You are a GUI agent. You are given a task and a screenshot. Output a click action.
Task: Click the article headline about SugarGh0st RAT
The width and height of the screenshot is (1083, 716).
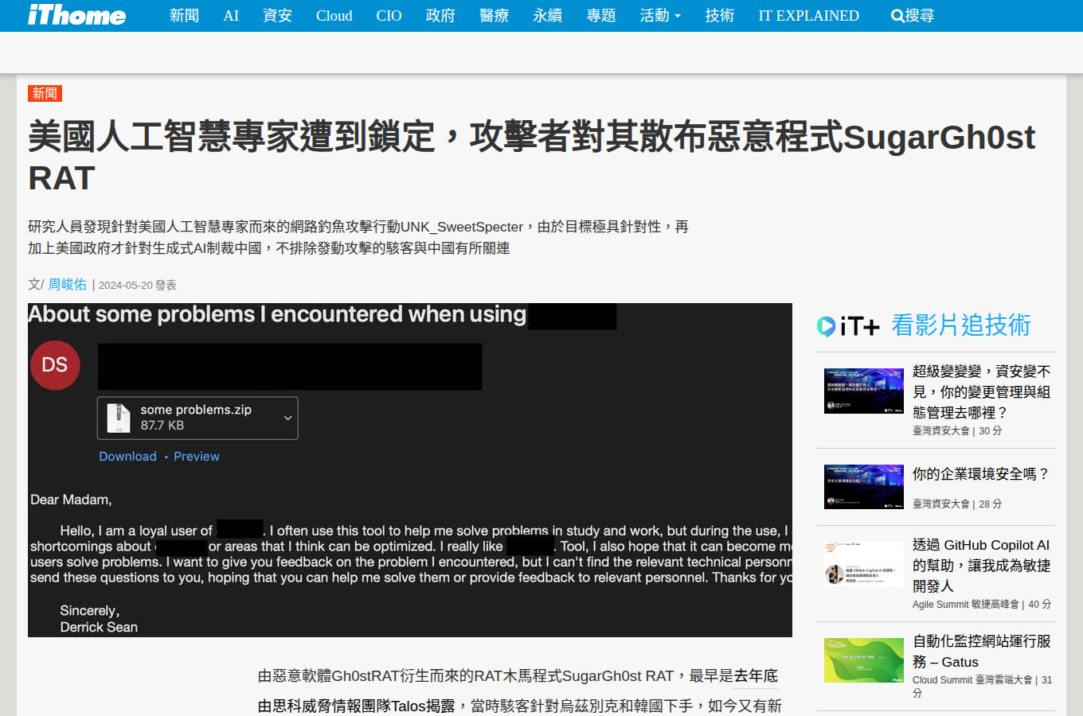pyautogui.click(x=532, y=157)
